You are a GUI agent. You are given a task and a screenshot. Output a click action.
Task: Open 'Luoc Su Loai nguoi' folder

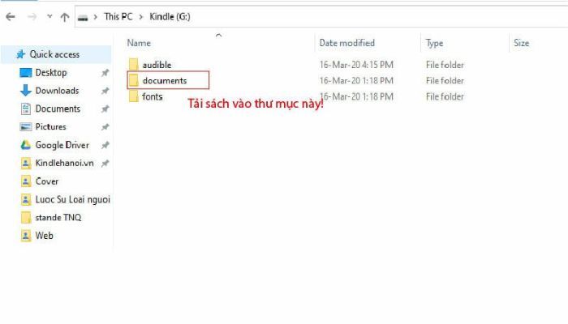pos(72,199)
